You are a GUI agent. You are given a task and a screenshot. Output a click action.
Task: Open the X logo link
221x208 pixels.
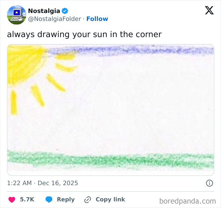coord(209,10)
